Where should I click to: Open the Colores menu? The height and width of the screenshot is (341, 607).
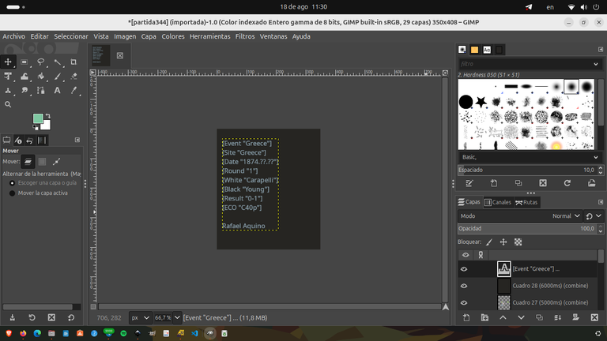point(172,36)
